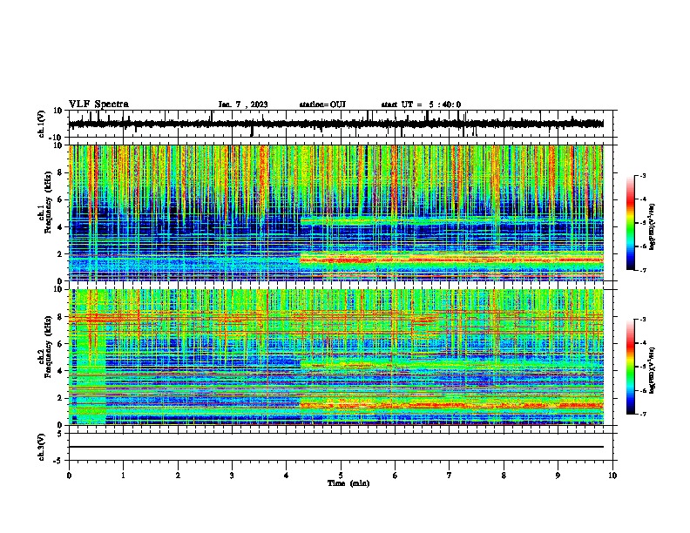Screen dimensions: 690x533
Task: Click the "3" tick on the time axis
Action: [x=232, y=476]
